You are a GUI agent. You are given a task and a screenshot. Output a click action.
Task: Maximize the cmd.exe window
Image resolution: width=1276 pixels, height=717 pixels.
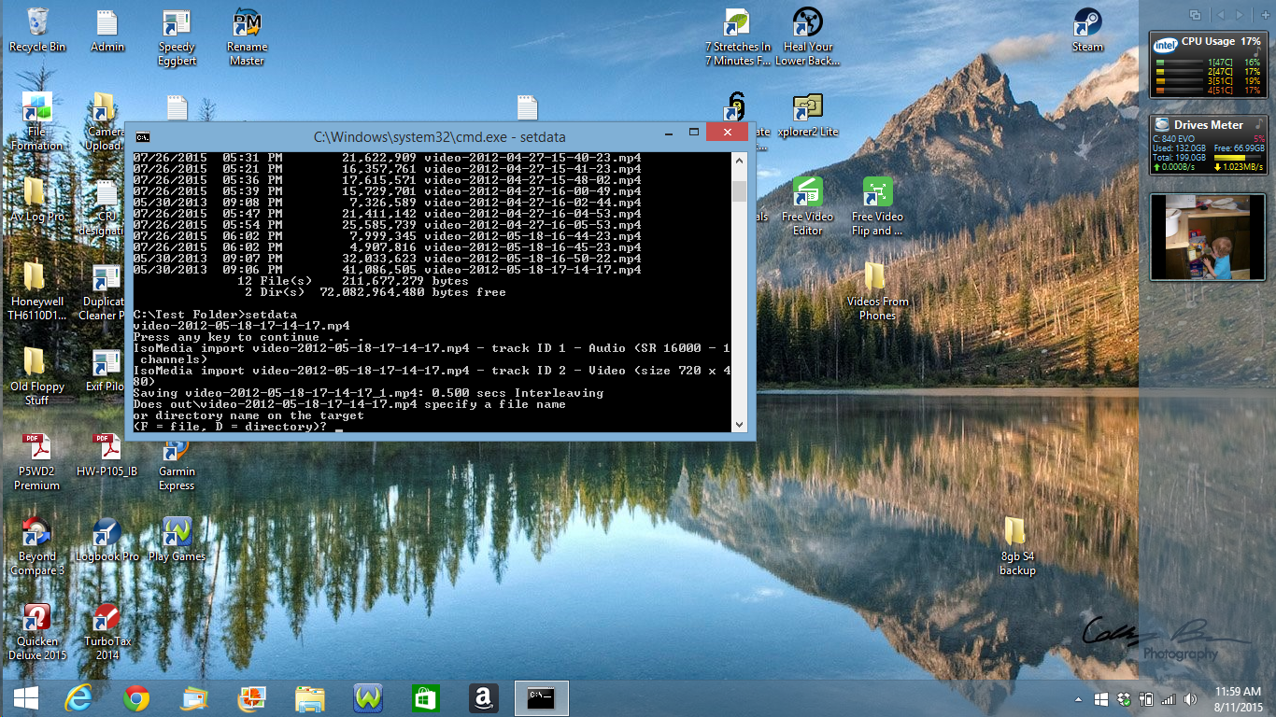[692, 133]
